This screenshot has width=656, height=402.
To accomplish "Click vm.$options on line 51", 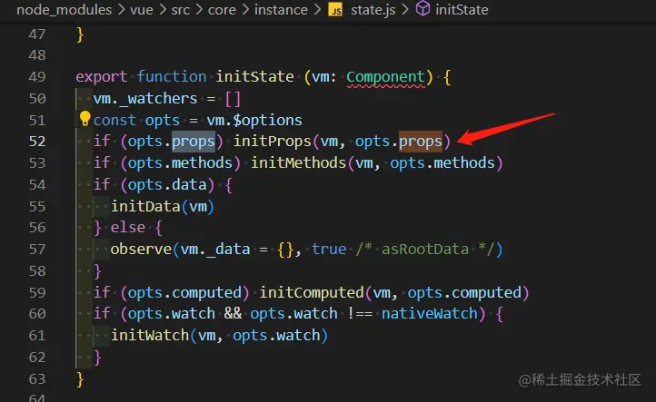I will (x=254, y=121).
